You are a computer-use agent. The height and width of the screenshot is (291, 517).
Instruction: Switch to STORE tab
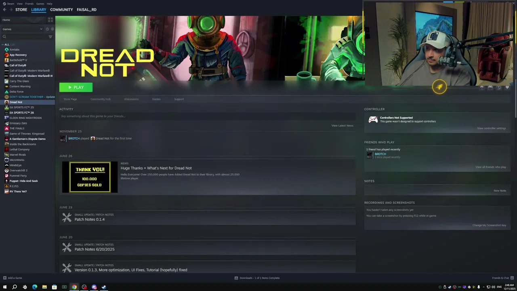tap(21, 9)
